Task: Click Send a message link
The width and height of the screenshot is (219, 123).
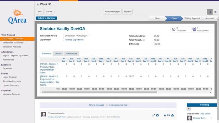Action: [96, 105]
